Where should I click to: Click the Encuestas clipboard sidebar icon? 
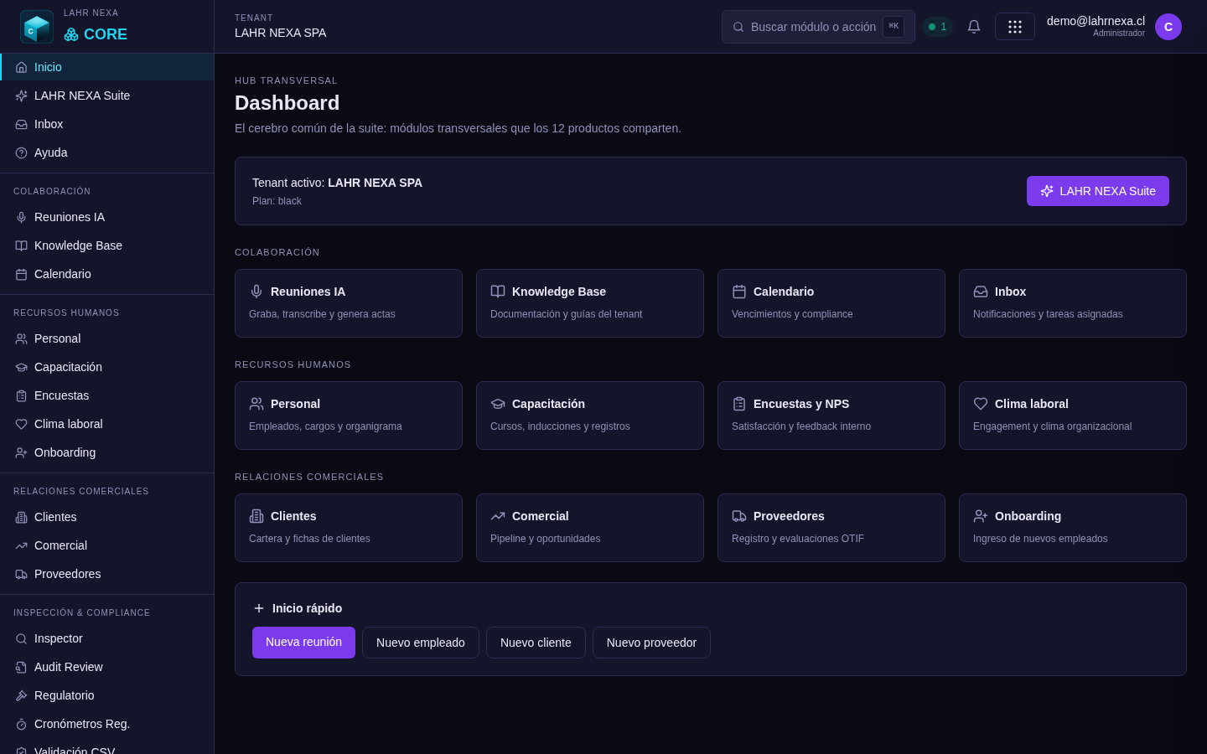tap(22, 395)
